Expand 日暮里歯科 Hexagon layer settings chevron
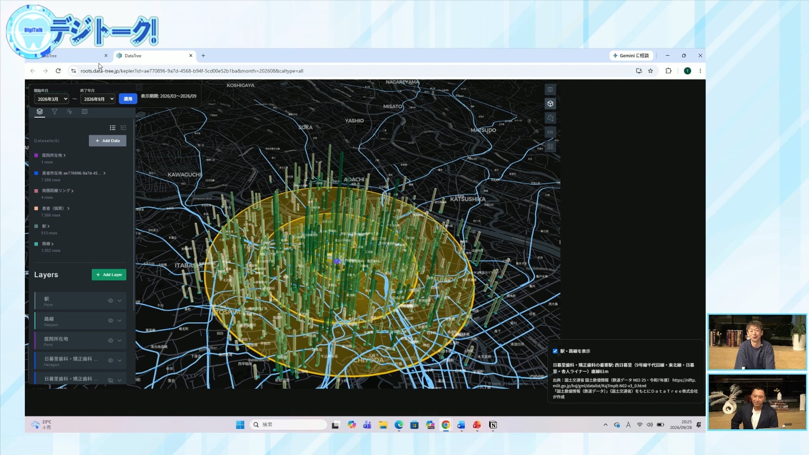This screenshot has width=809, height=455. pyautogui.click(x=120, y=360)
